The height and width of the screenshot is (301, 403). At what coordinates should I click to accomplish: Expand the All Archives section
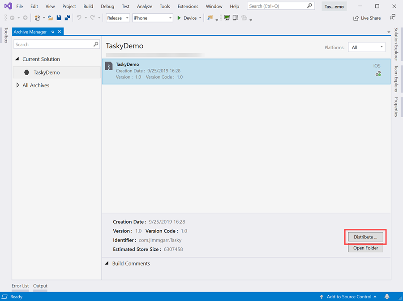pyautogui.click(x=18, y=85)
